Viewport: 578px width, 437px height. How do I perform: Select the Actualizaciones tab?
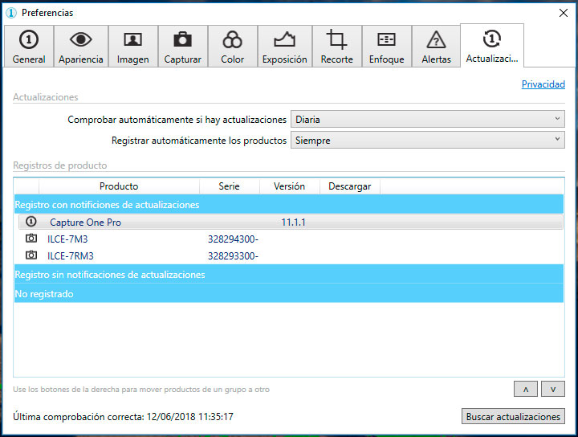(491, 46)
